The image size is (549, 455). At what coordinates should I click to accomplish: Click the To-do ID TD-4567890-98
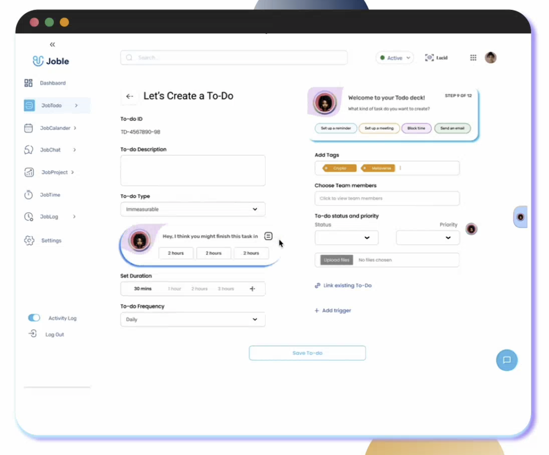[141, 132]
